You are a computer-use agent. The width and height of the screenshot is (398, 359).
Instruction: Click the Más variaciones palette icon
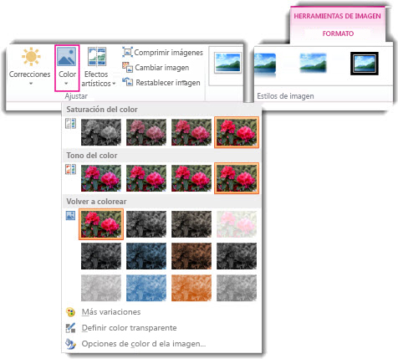pos(70,312)
